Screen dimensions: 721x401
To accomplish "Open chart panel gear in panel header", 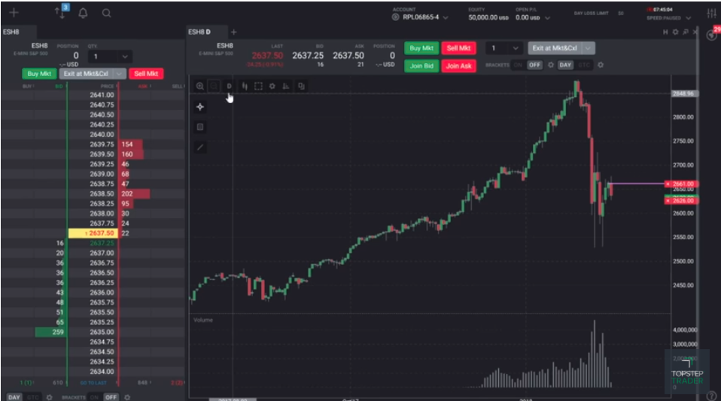I will 675,32.
